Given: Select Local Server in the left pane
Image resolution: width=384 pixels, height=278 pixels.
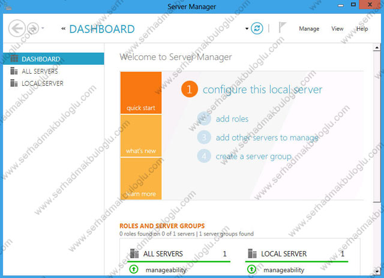Looking at the screenshot, I should point(53,83).
